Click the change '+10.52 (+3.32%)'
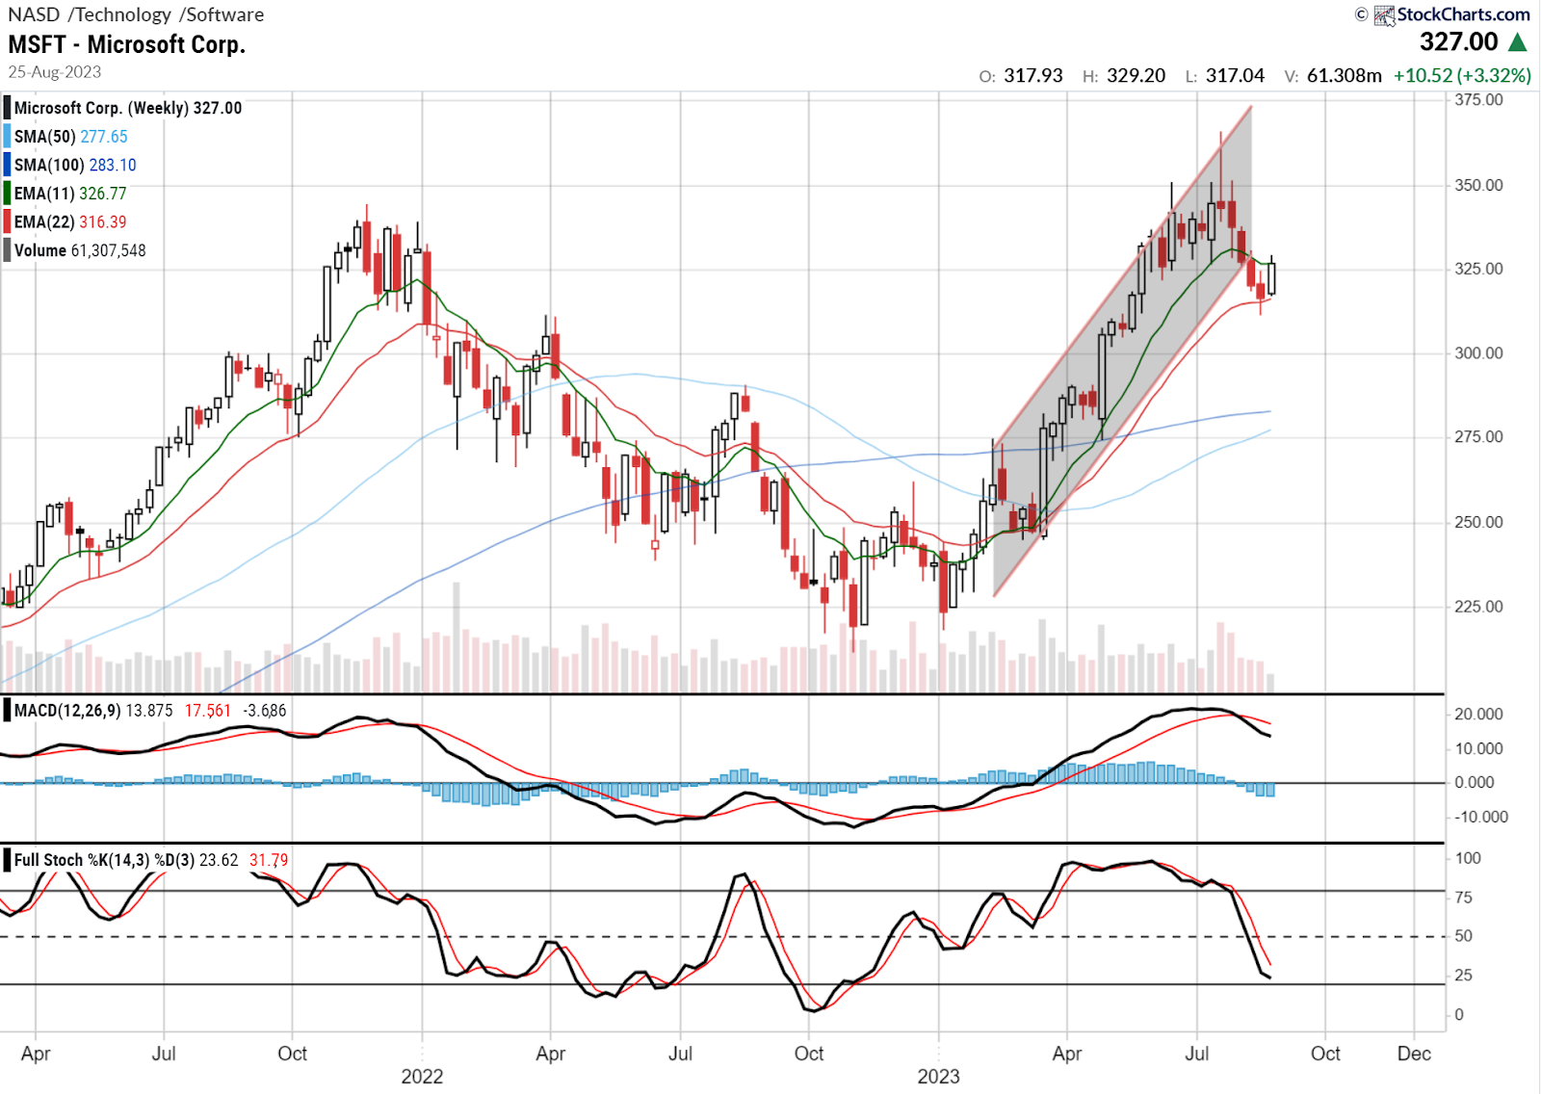Viewport: 1541px width, 1094px height. 1462,76
